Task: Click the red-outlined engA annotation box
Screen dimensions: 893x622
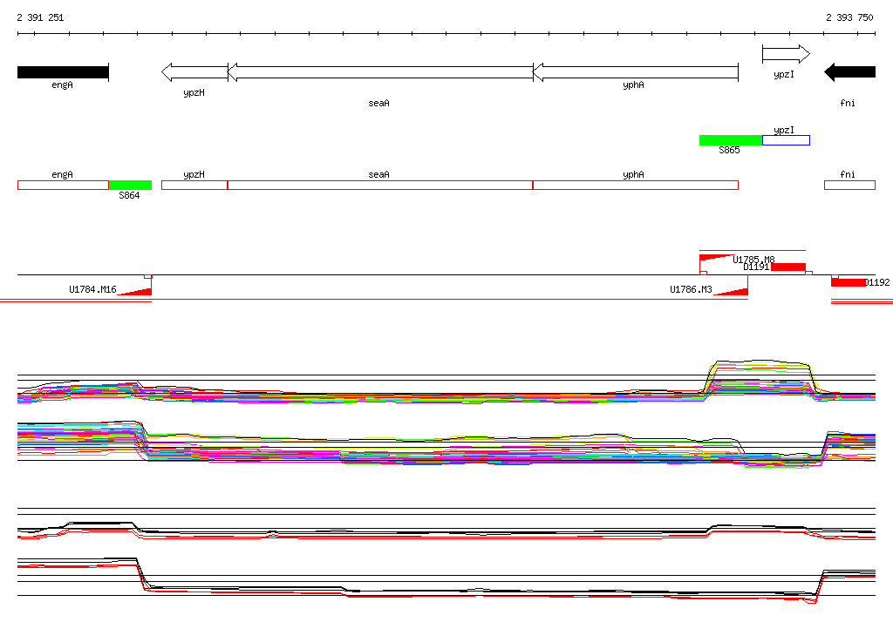Action: (63, 185)
